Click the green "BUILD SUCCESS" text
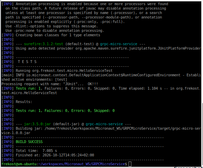This screenshot has width=203, height=168. pyautogui.click(x=29, y=142)
